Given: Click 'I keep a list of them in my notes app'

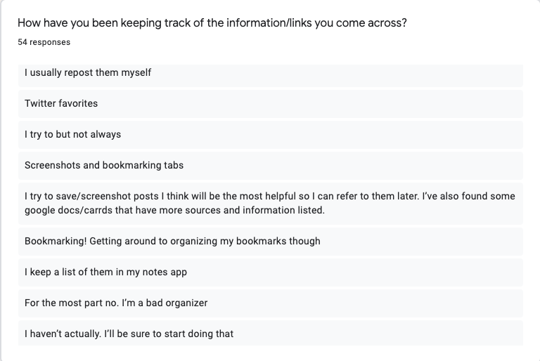Looking at the screenshot, I should pyautogui.click(x=270, y=273).
